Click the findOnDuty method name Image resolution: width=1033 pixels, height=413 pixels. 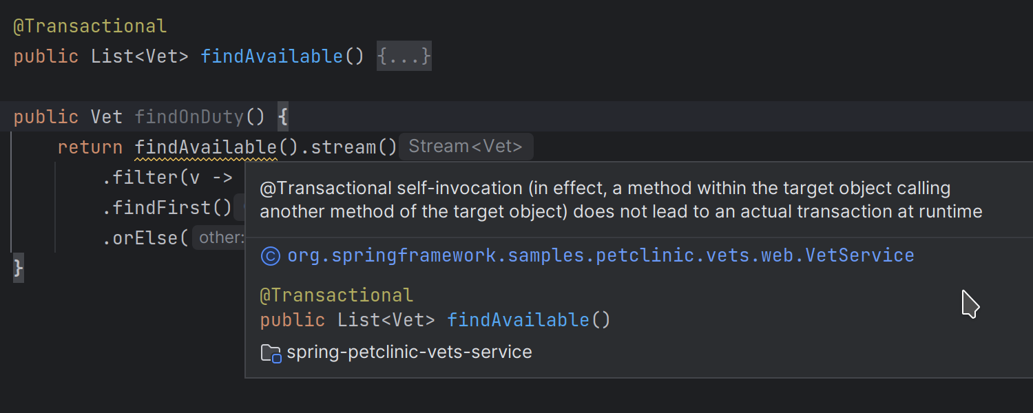(x=189, y=117)
